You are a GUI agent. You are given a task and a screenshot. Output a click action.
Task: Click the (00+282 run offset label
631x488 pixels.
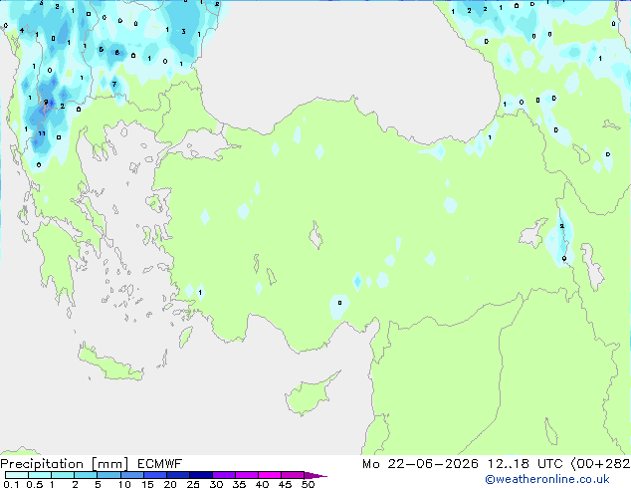(600, 464)
